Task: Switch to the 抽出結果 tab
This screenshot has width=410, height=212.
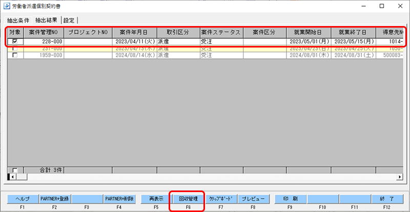Action: [46, 20]
